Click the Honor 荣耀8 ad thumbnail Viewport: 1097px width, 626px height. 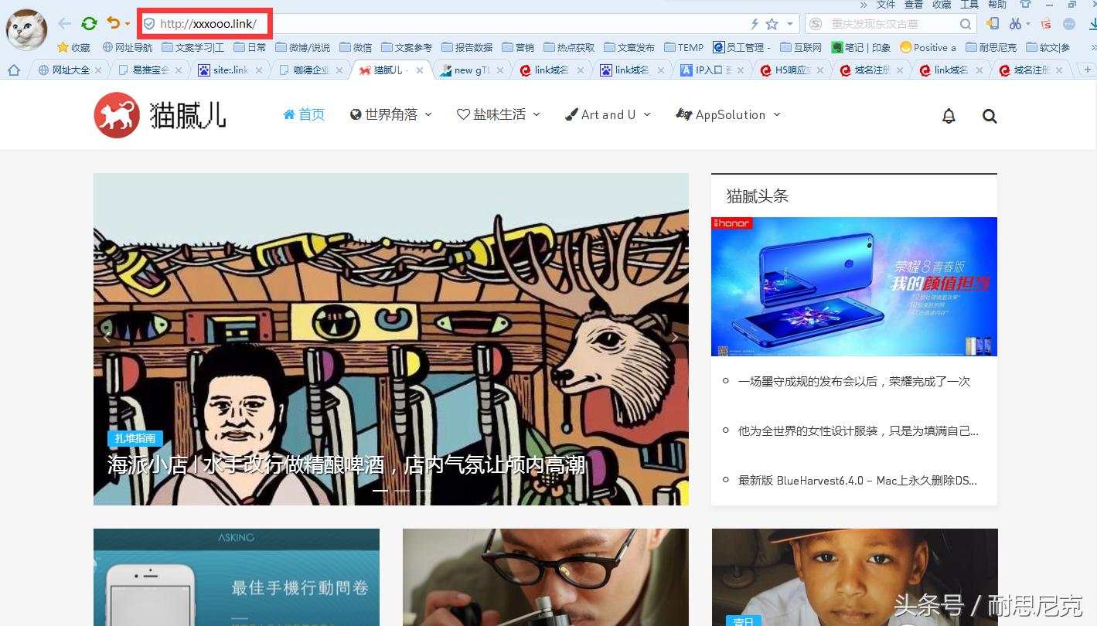853,286
